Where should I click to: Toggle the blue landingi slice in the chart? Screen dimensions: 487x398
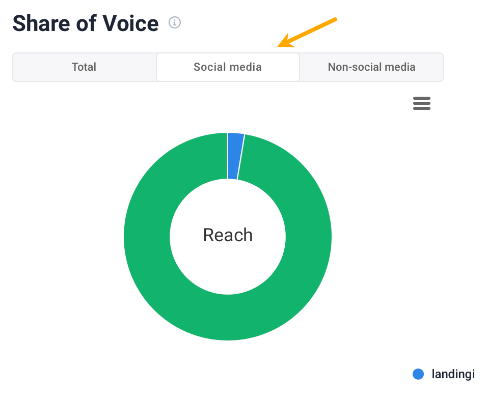235,153
